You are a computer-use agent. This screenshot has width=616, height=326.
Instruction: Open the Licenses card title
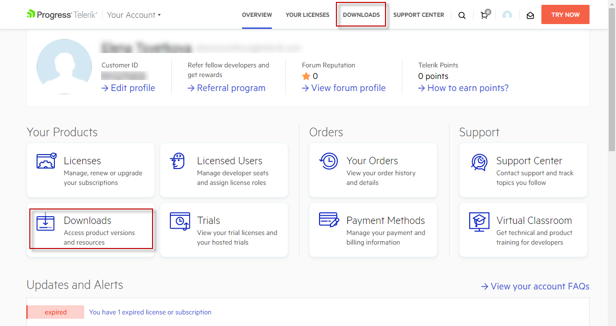(x=82, y=161)
